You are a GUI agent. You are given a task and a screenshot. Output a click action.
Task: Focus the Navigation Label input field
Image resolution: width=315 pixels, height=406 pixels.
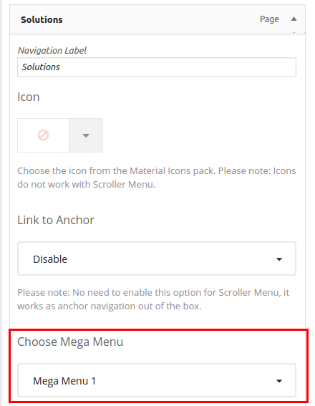[x=157, y=67]
